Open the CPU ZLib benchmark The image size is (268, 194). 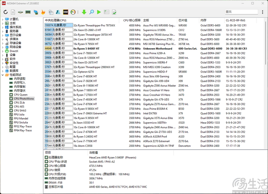click(x=19, y=103)
